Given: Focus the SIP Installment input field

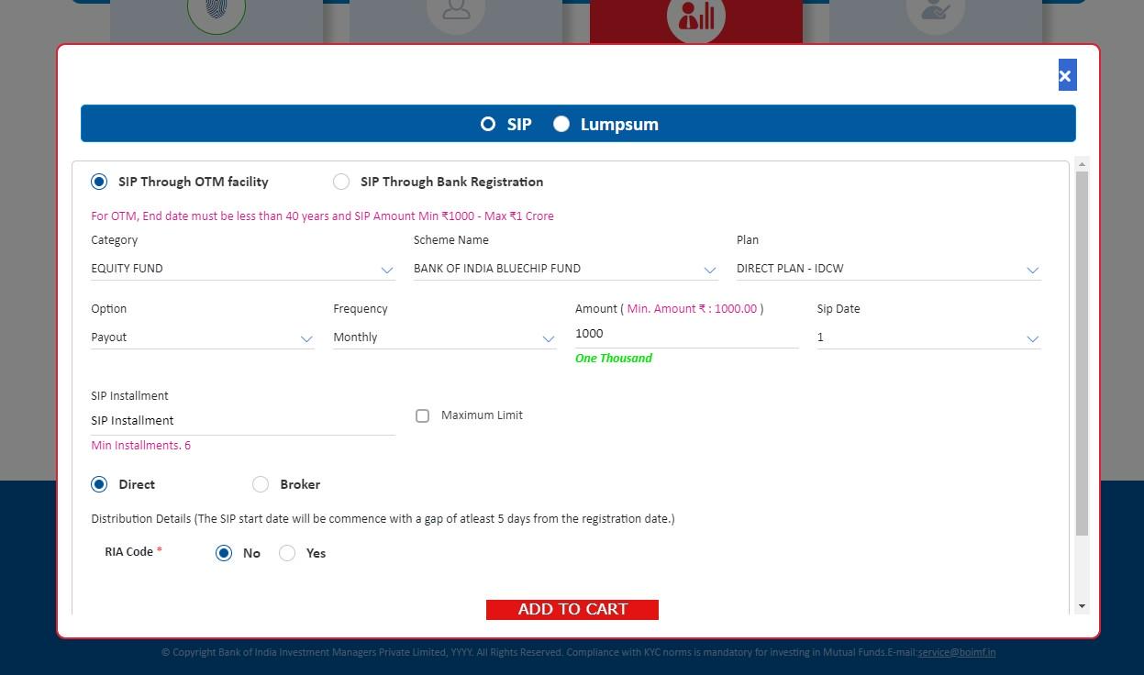Looking at the screenshot, I should click(243, 421).
